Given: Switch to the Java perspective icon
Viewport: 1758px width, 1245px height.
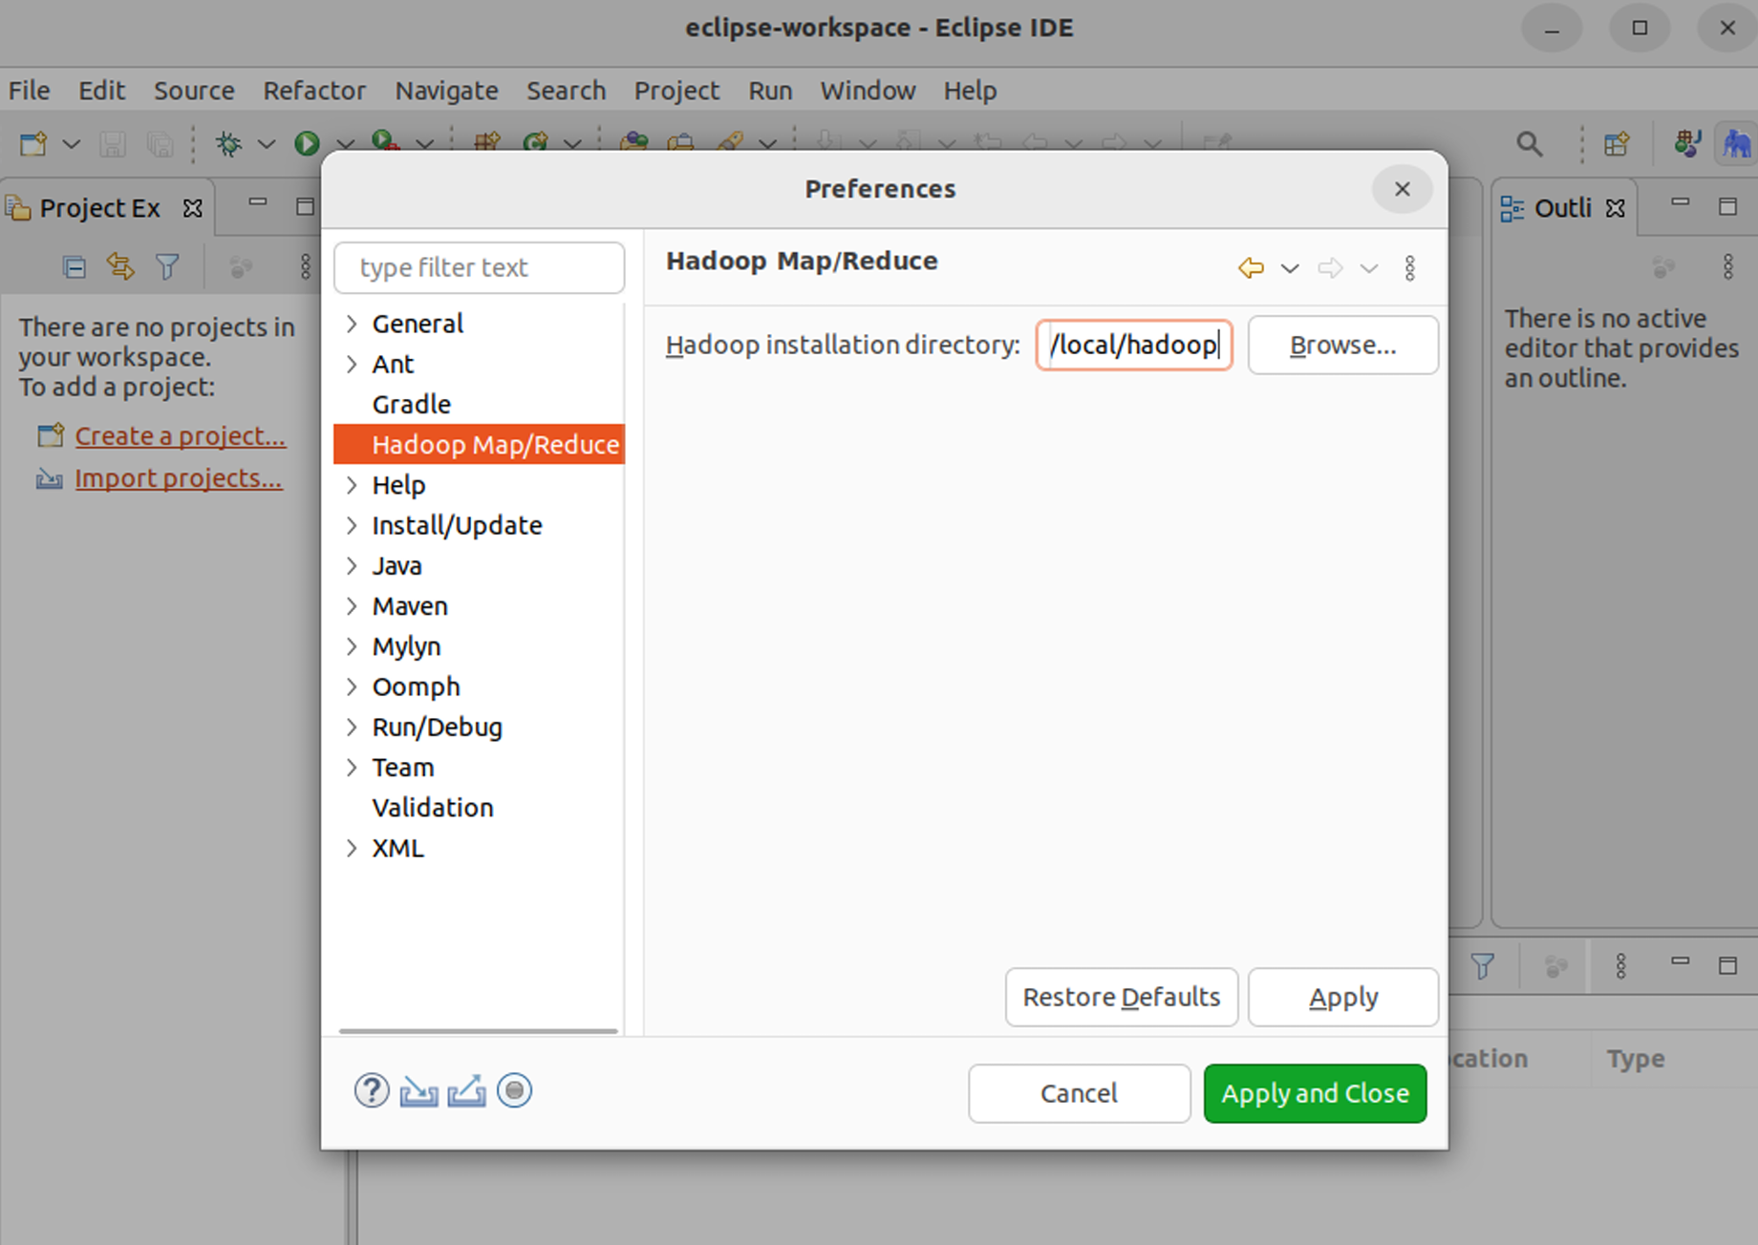Looking at the screenshot, I should point(1687,144).
